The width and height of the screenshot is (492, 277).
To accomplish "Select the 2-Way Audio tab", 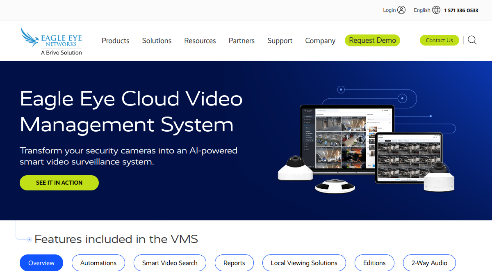I will tap(429, 263).
